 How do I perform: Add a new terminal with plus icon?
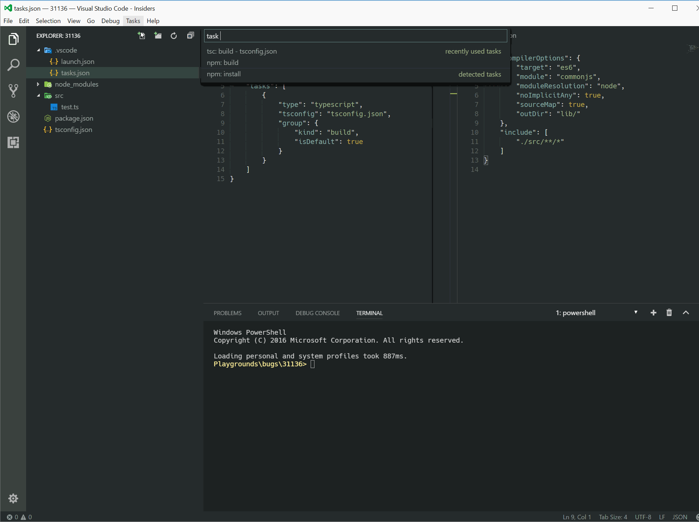[x=653, y=313]
